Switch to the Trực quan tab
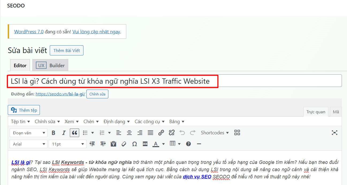 point(316,112)
